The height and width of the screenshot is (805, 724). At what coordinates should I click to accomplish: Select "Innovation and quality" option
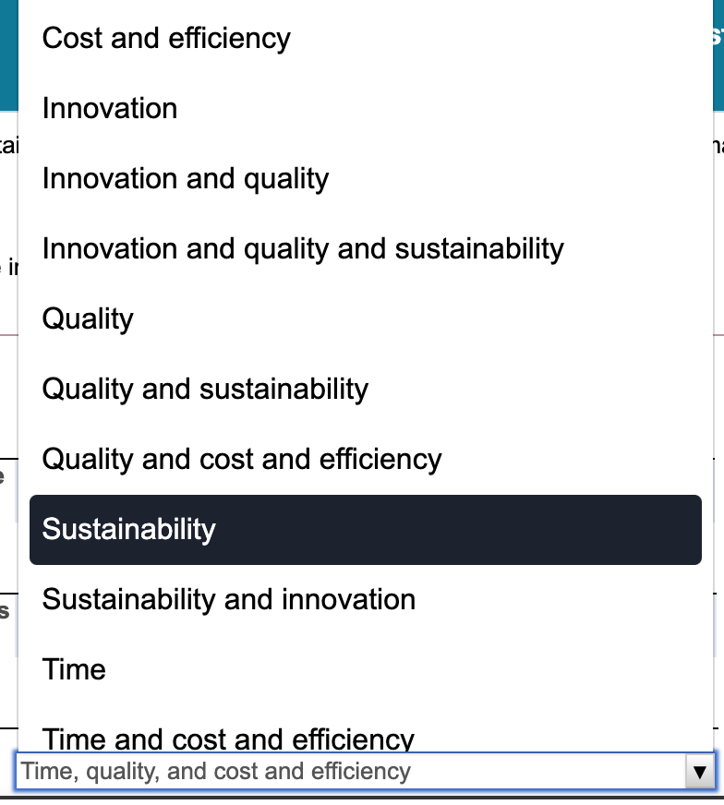pyautogui.click(x=185, y=178)
